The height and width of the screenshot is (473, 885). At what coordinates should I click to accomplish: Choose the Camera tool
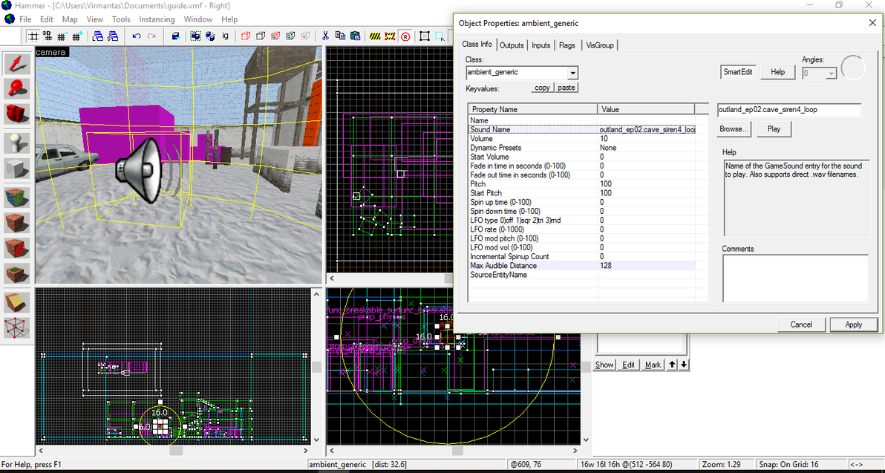click(17, 113)
